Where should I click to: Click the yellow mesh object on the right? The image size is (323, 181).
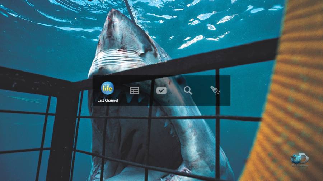point(294,89)
